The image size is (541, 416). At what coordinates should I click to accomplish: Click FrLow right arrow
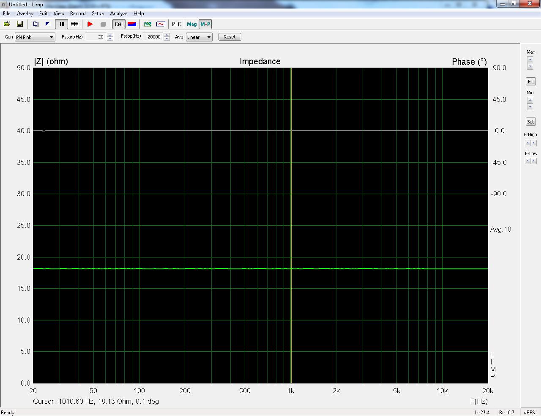pos(534,161)
